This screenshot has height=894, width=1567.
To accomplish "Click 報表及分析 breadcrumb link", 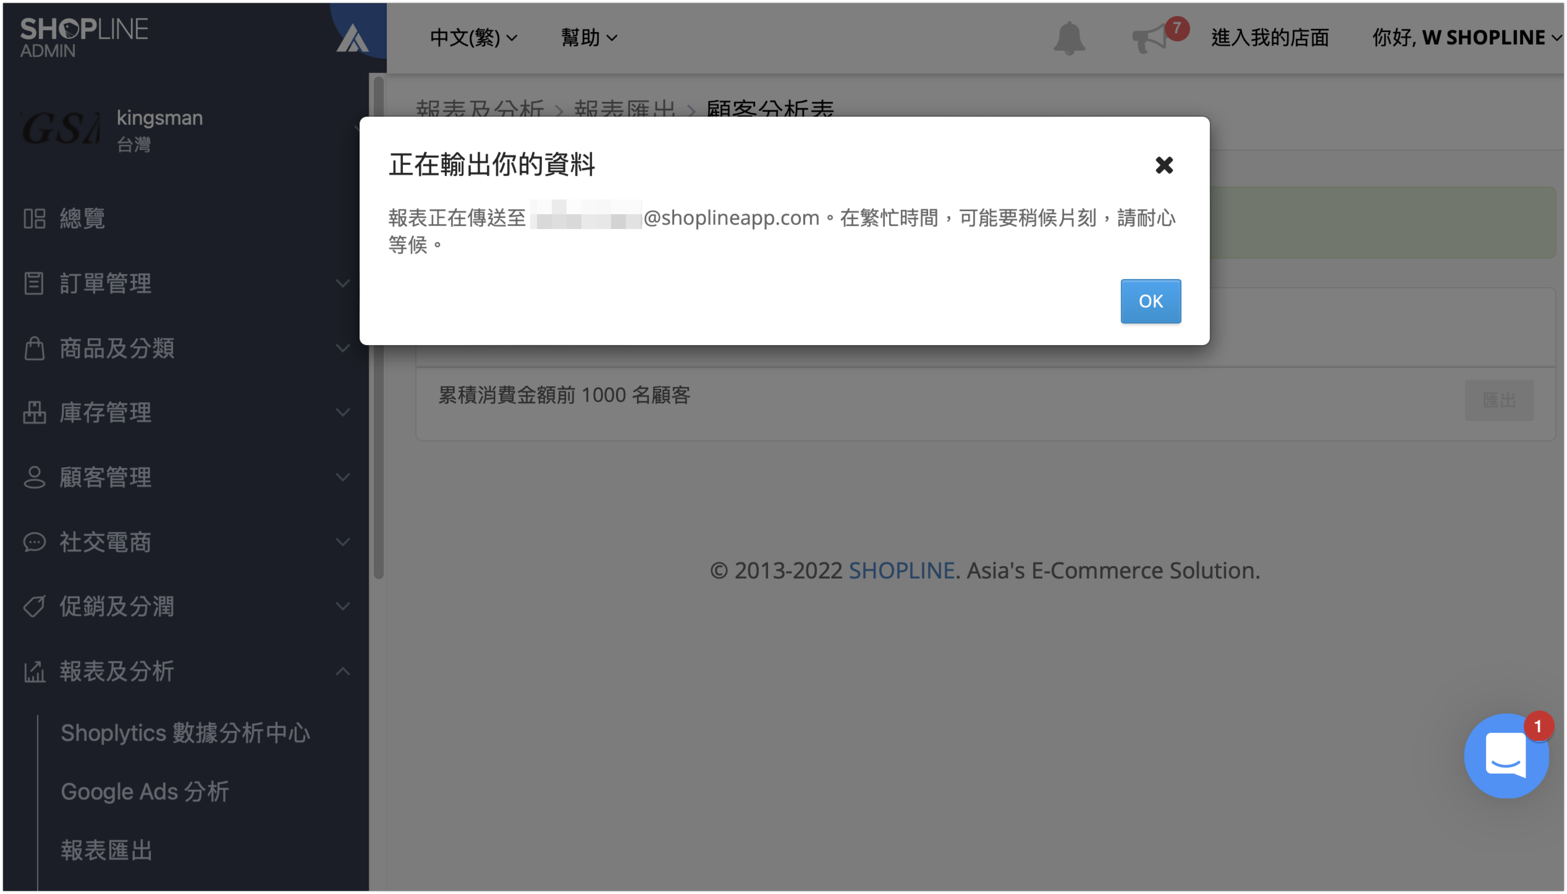I will tap(480, 109).
